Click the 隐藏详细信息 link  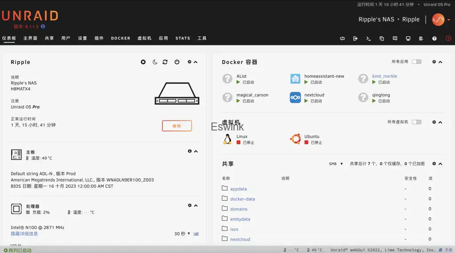tap(24, 233)
